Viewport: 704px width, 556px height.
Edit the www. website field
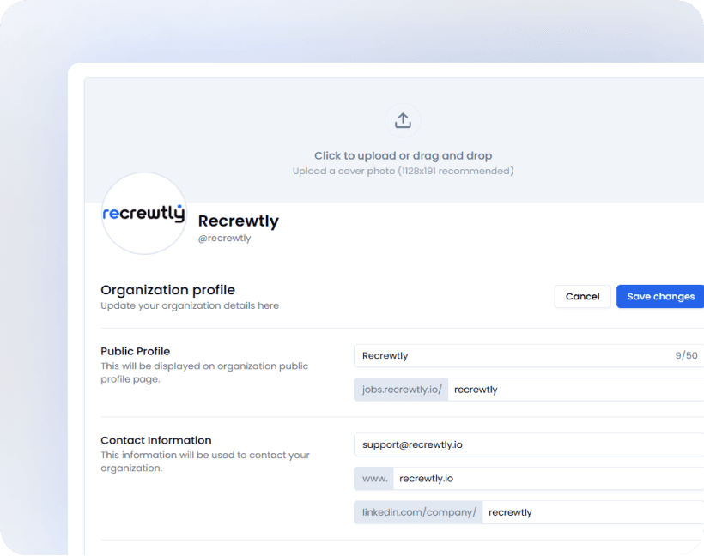tap(549, 479)
